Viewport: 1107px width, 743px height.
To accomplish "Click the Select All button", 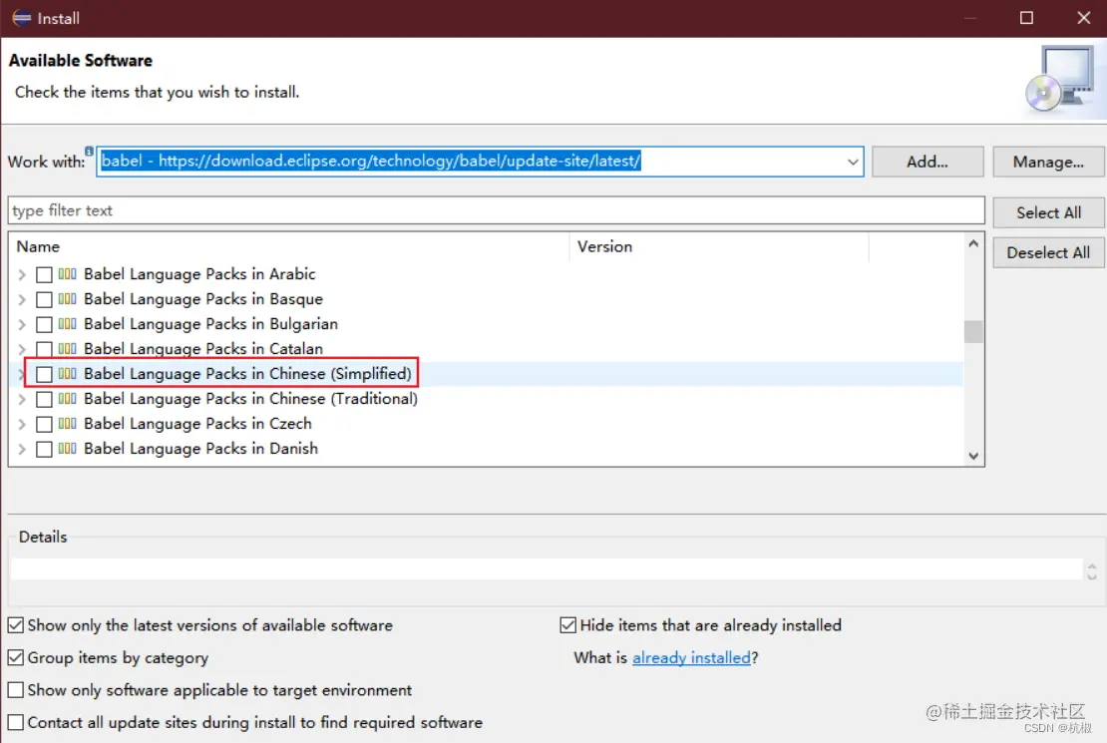I will (1048, 212).
